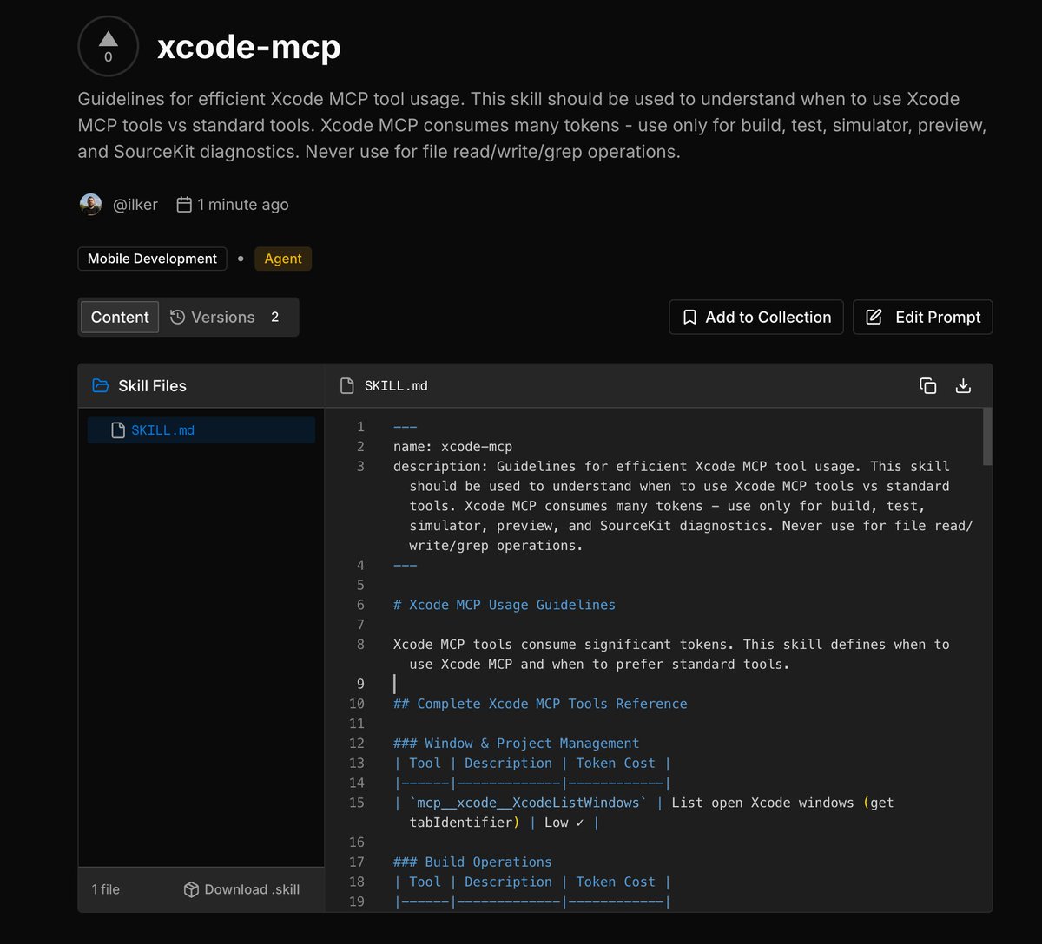This screenshot has height=944, width=1042.
Task: Click Download .skill link
Action: [x=241, y=889]
